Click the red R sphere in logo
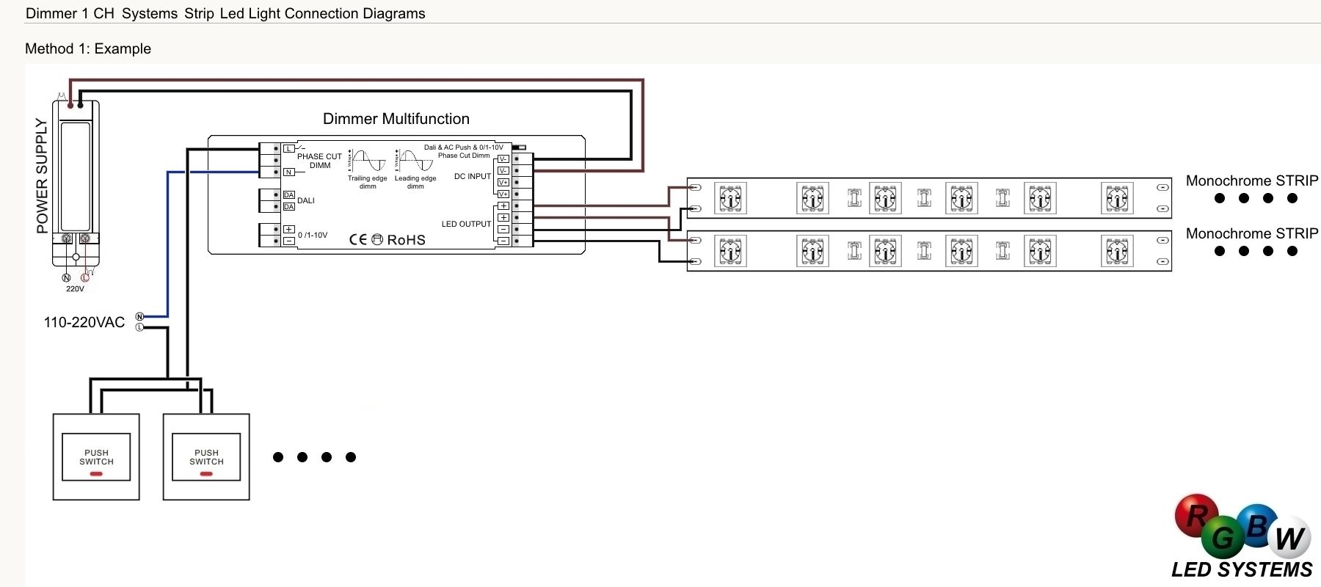Image resolution: width=1321 pixels, height=587 pixels. coord(1196,516)
